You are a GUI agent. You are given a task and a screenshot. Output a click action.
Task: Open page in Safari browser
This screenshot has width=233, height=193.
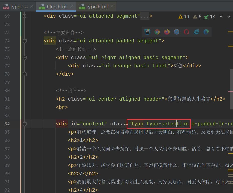pos(177,32)
